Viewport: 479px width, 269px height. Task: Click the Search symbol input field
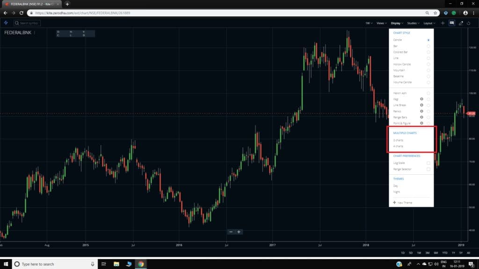pyautogui.click(x=28, y=22)
